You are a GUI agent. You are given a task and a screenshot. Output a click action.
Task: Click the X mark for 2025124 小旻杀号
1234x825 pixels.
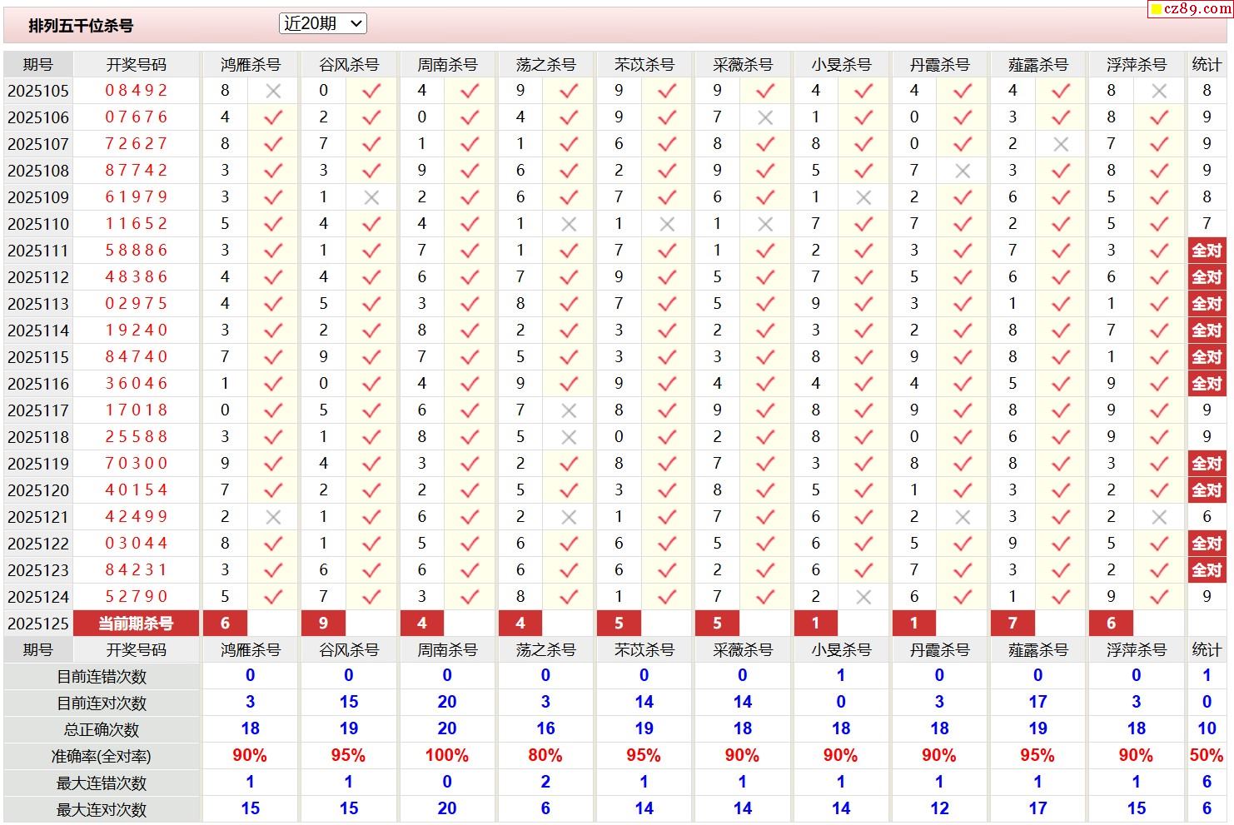[x=863, y=597]
